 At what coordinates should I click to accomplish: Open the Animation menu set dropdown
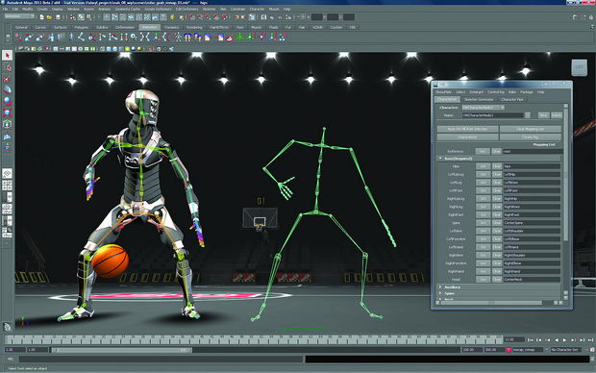tap(19, 16)
